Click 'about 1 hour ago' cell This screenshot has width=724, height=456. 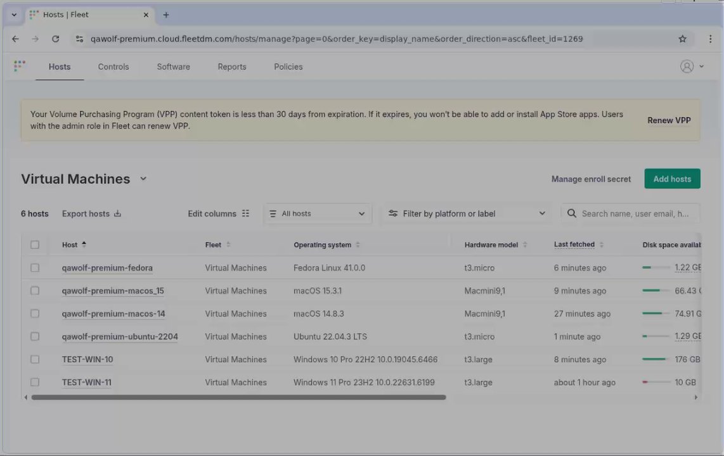[585, 383]
